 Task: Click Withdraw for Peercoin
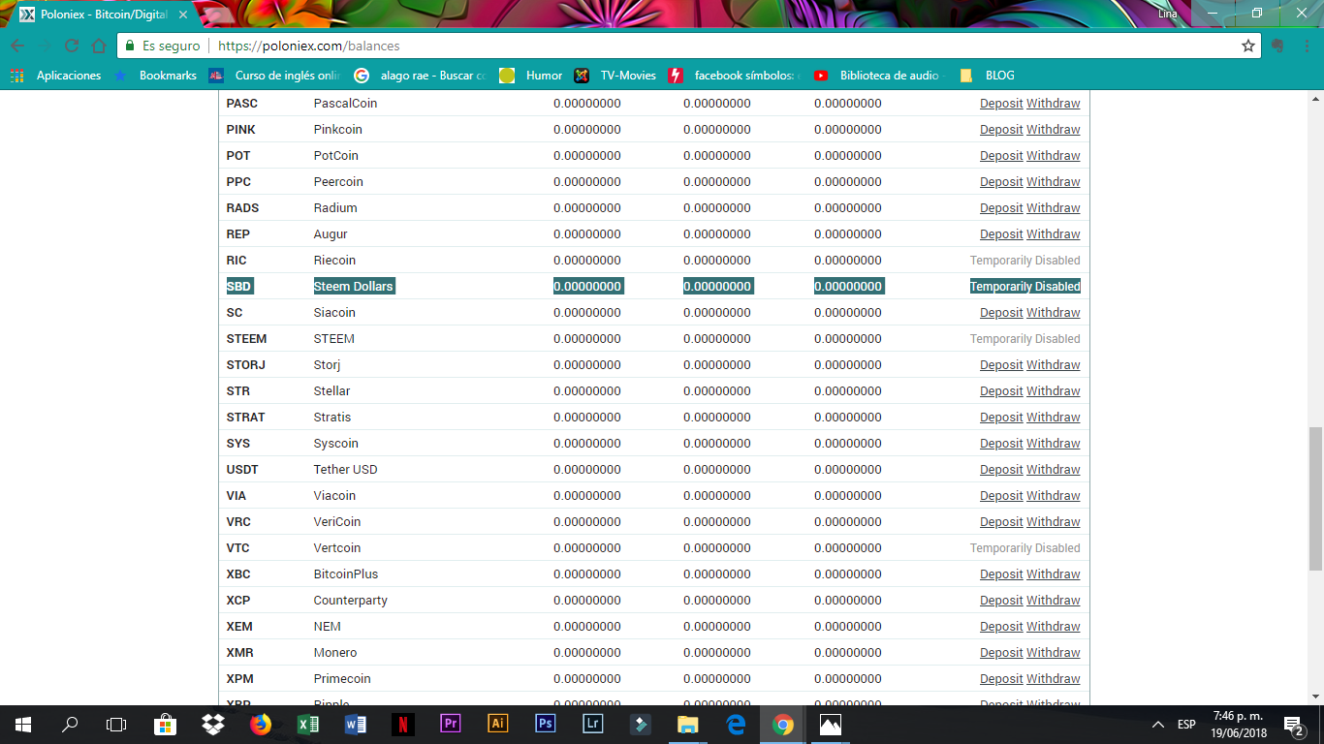tap(1054, 182)
